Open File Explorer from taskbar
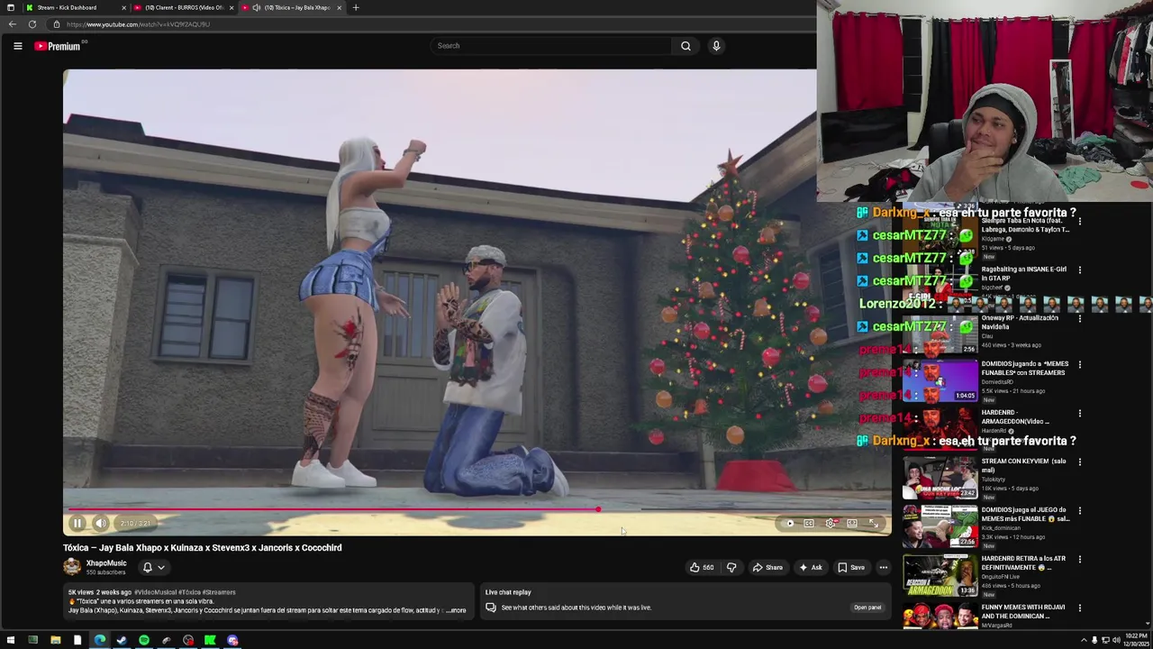Viewport: 1153px width, 649px height. coord(55,641)
